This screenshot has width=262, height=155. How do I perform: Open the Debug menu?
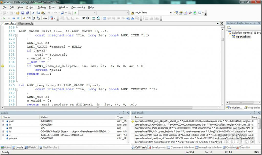pyautogui.click(x=42, y=7)
